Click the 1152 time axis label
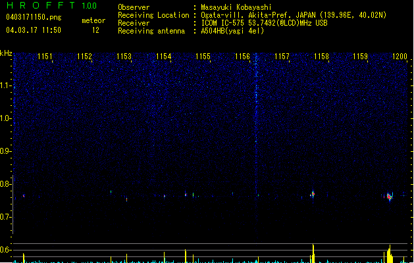This screenshot has height=263, width=414. coord(84,57)
